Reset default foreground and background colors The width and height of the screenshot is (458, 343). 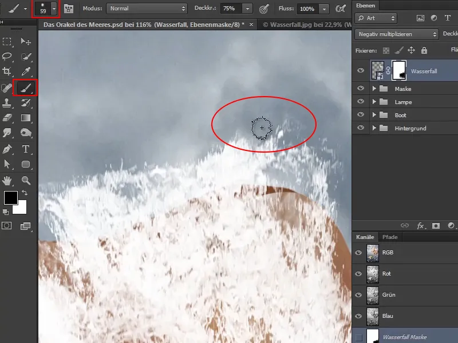tap(6, 212)
